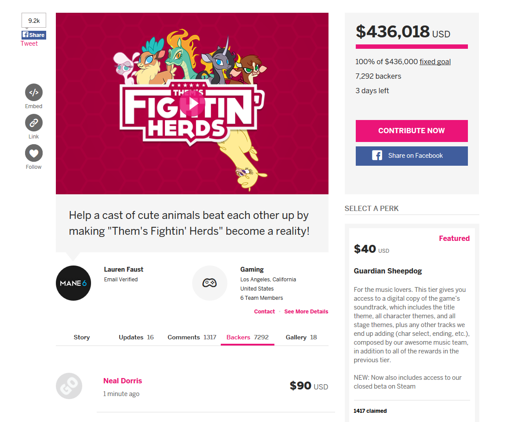Click the pink funding progress bar
Image resolution: width=511 pixels, height=422 pixels.
click(x=412, y=47)
